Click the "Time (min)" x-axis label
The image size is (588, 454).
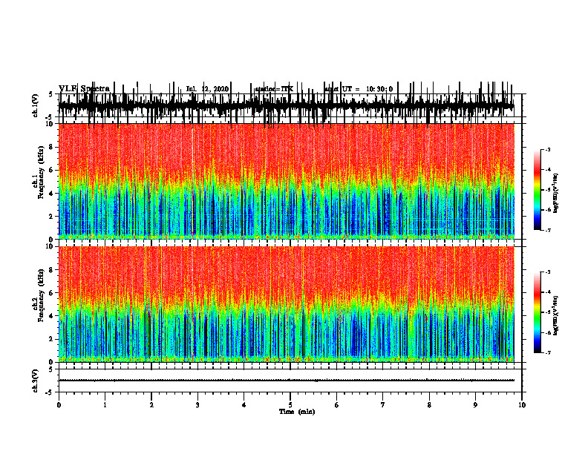[297, 412]
